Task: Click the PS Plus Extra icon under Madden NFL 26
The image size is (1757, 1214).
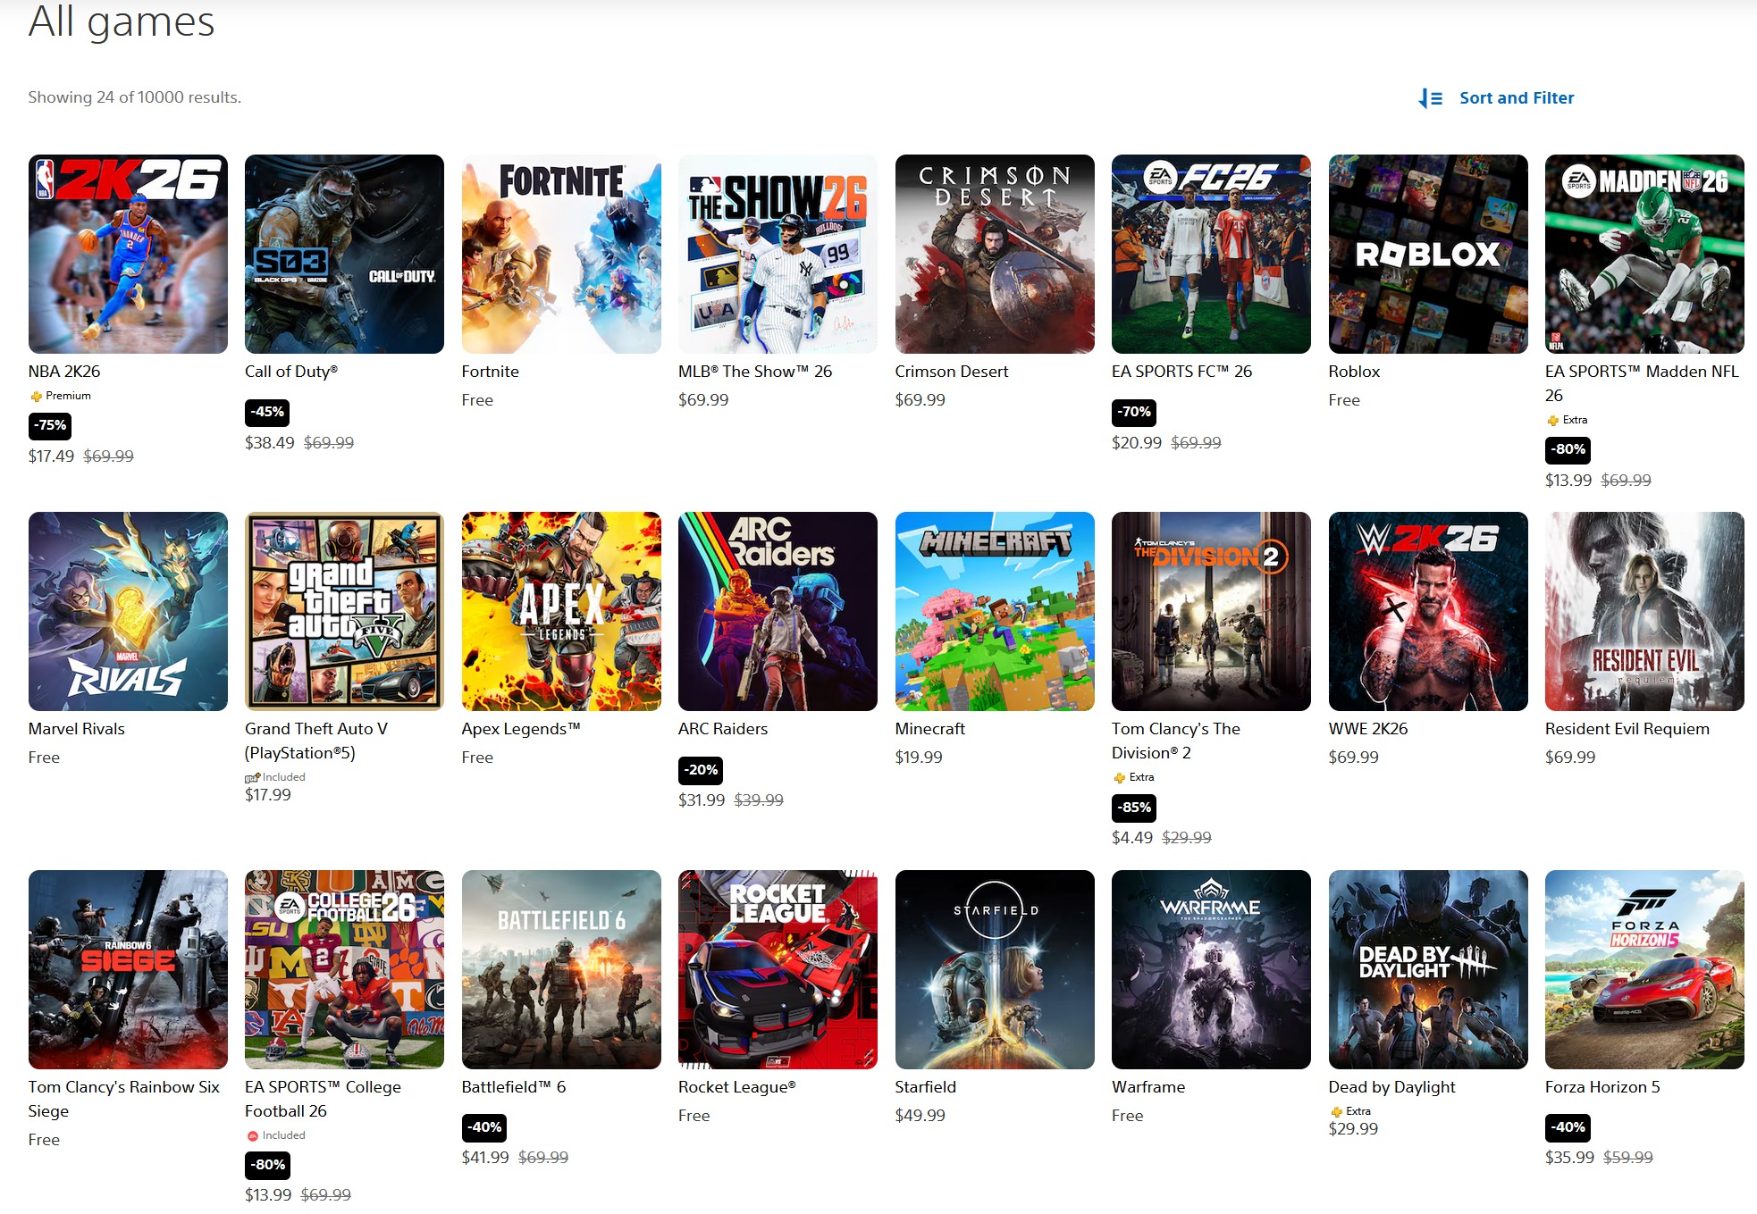Action: point(1552,420)
